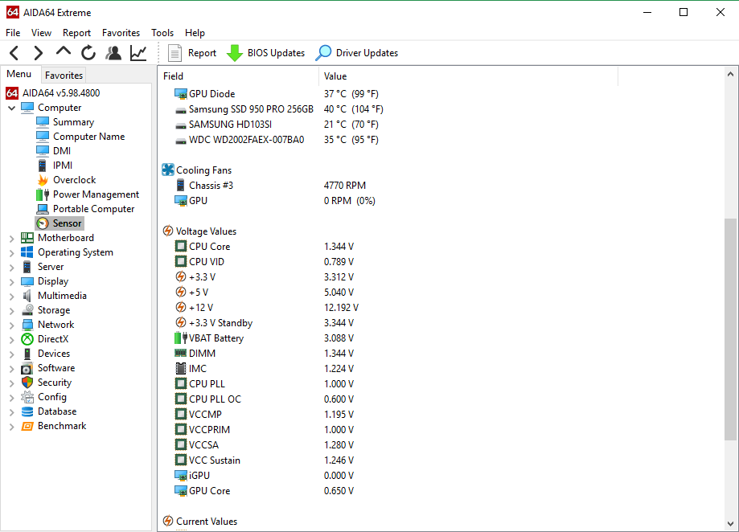
Task: Expand the Display tree node
Action: click(x=12, y=281)
